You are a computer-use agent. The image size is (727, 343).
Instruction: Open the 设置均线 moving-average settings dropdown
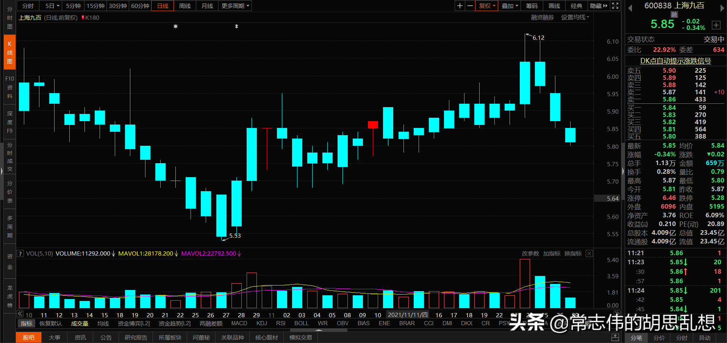[x=574, y=17]
